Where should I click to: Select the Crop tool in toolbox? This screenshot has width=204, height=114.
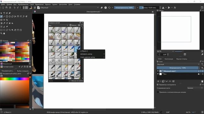[x=7, y=20]
